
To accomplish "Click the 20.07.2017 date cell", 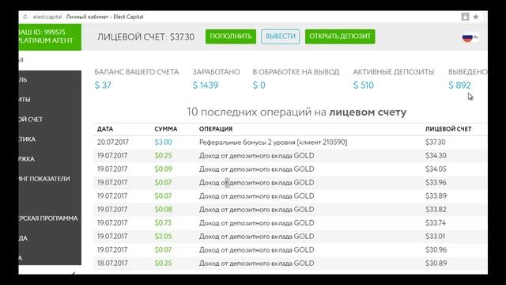I will point(112,142).
